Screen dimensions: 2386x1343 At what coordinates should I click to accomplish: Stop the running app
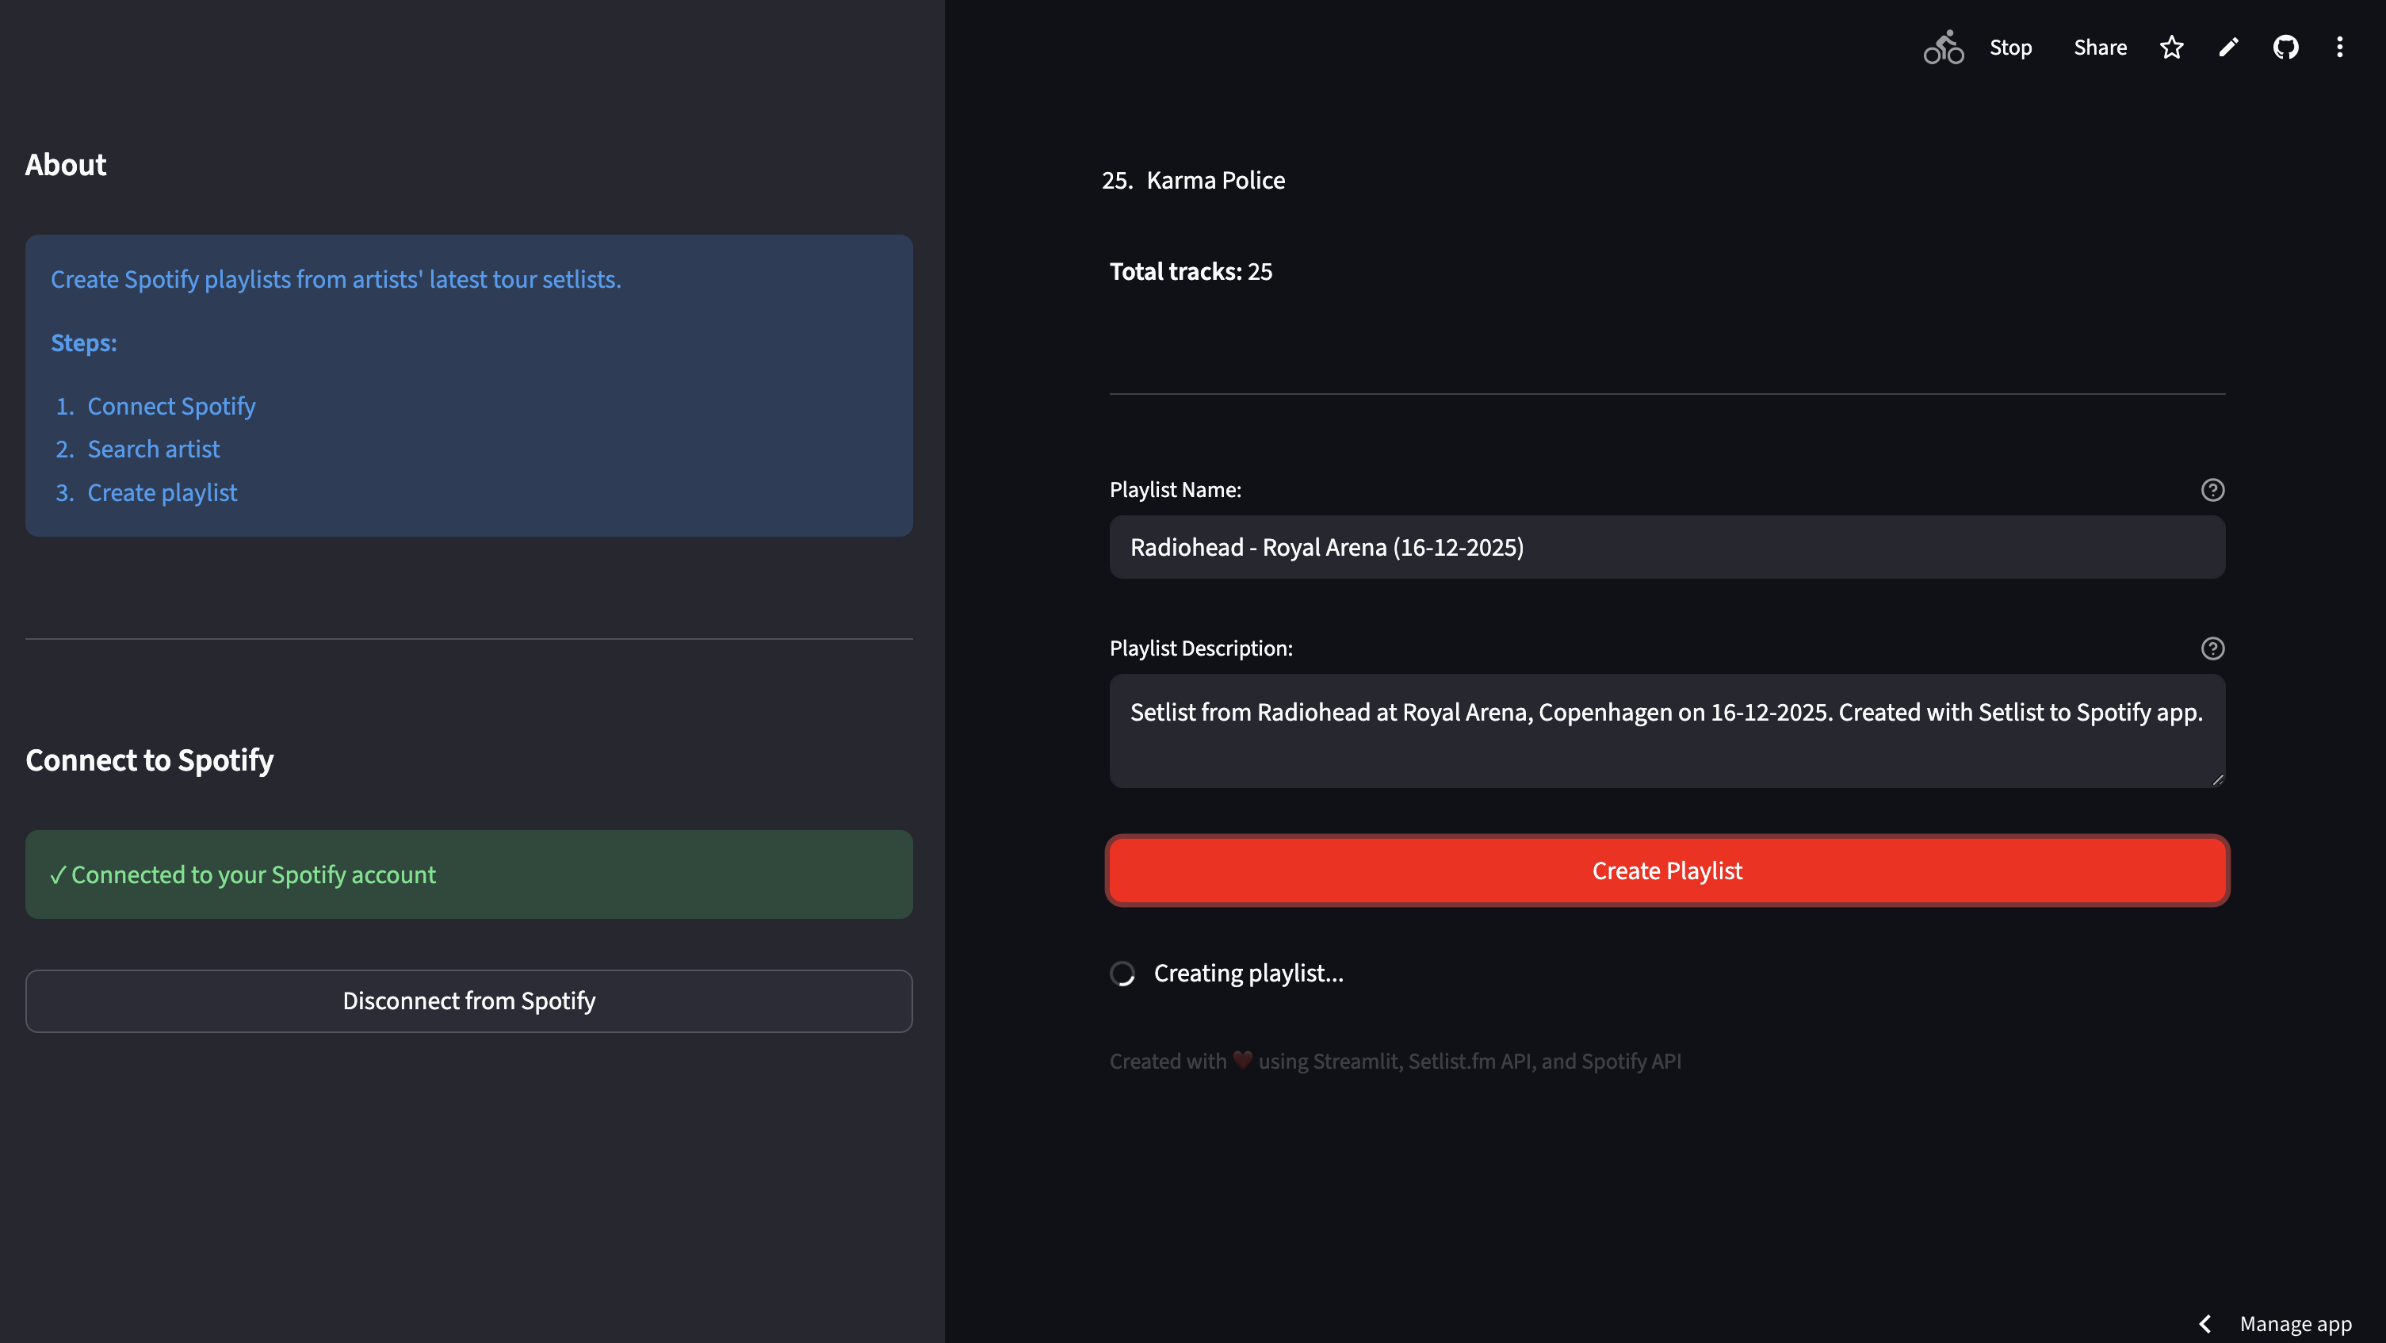coord(2010,48)
